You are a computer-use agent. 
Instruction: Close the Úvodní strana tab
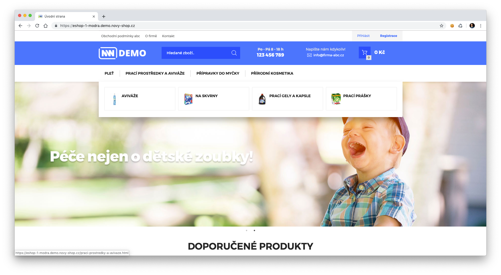(94, 16)
